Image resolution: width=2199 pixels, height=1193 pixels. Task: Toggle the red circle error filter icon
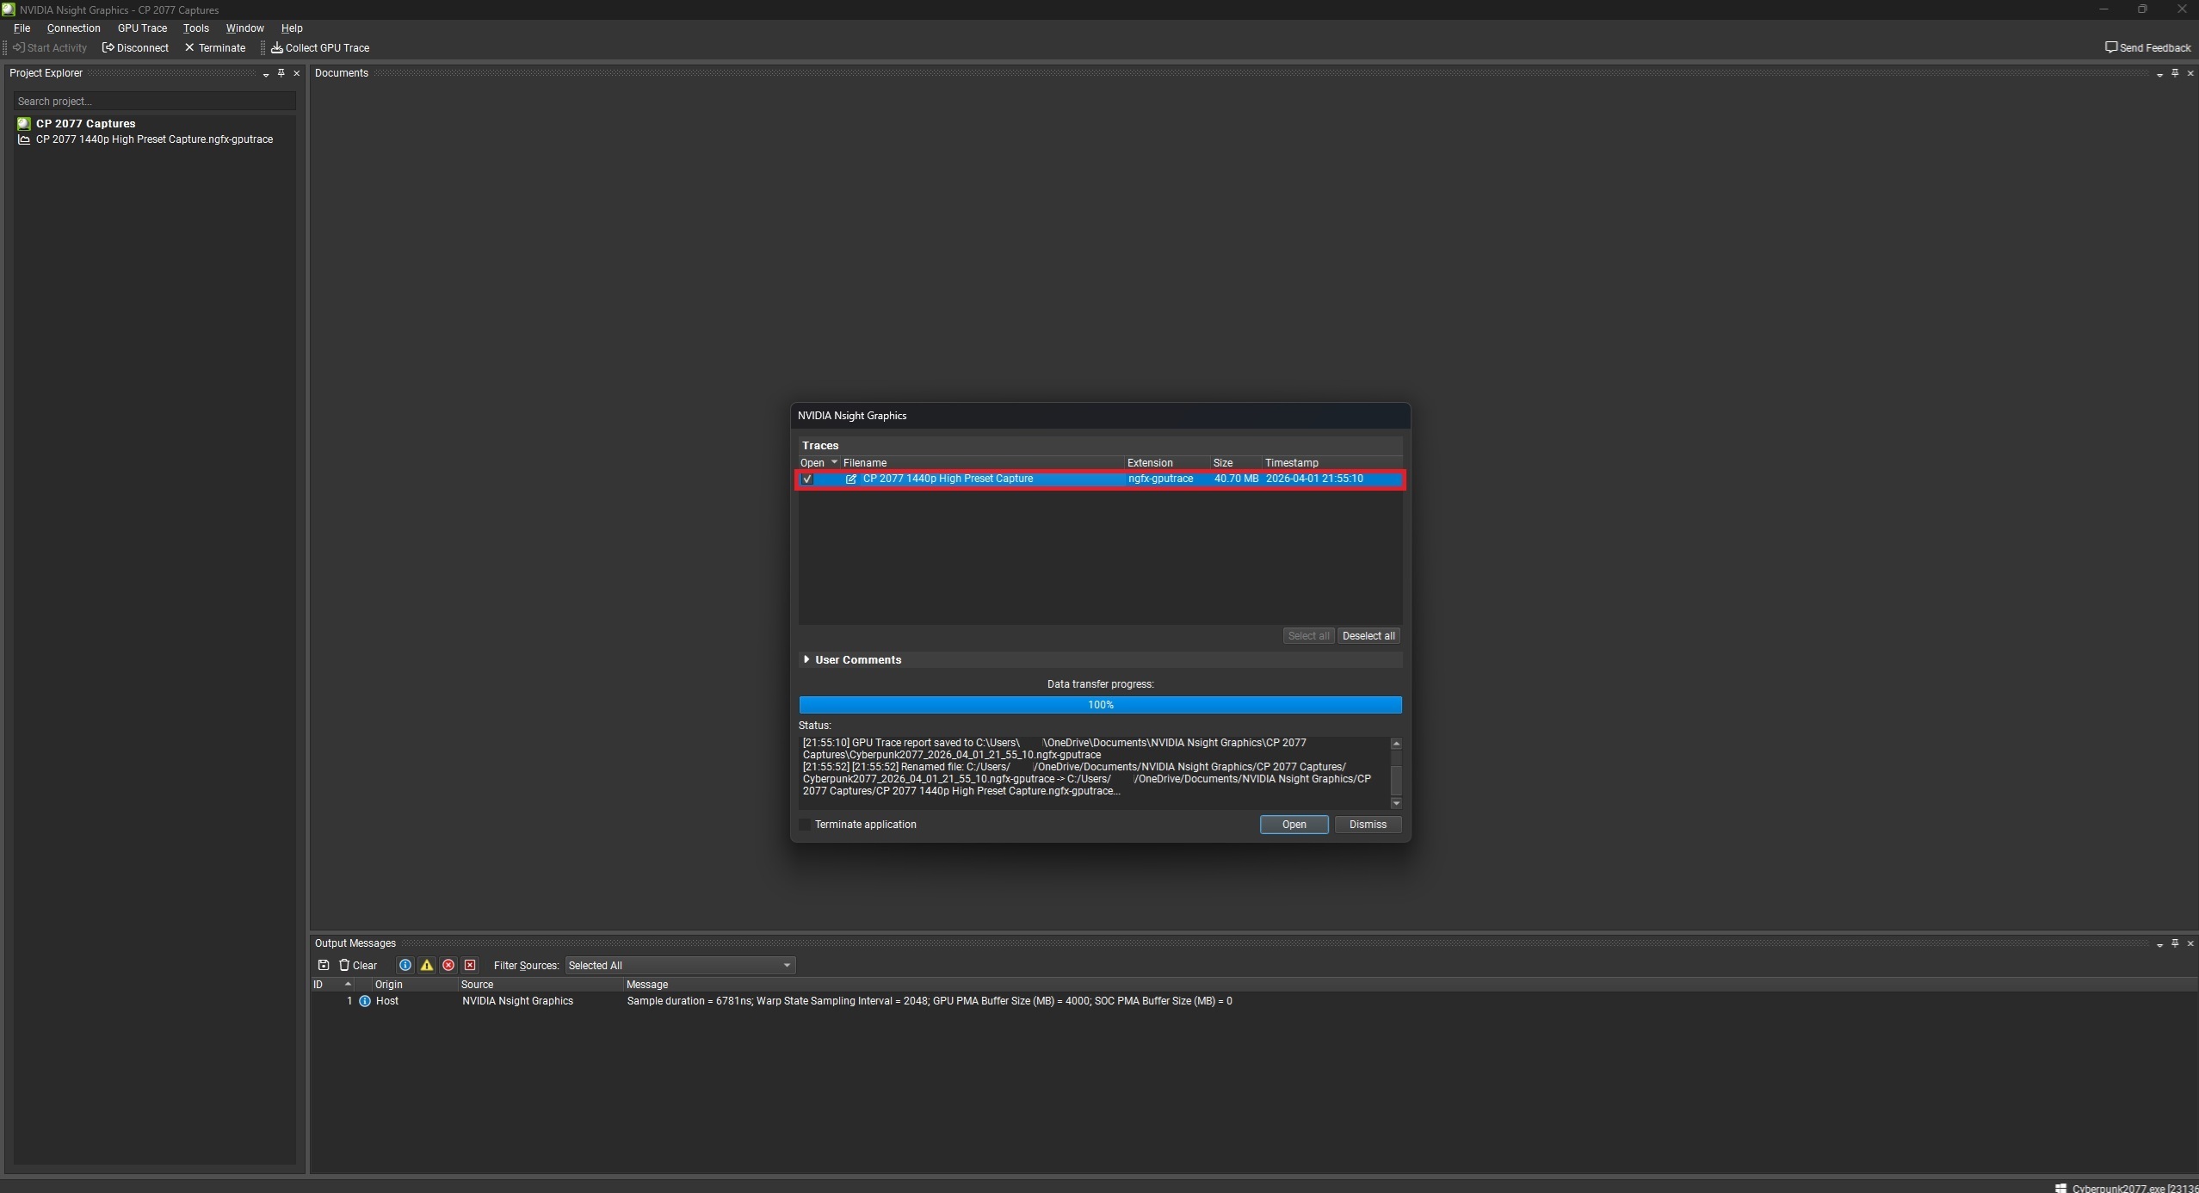448,965
